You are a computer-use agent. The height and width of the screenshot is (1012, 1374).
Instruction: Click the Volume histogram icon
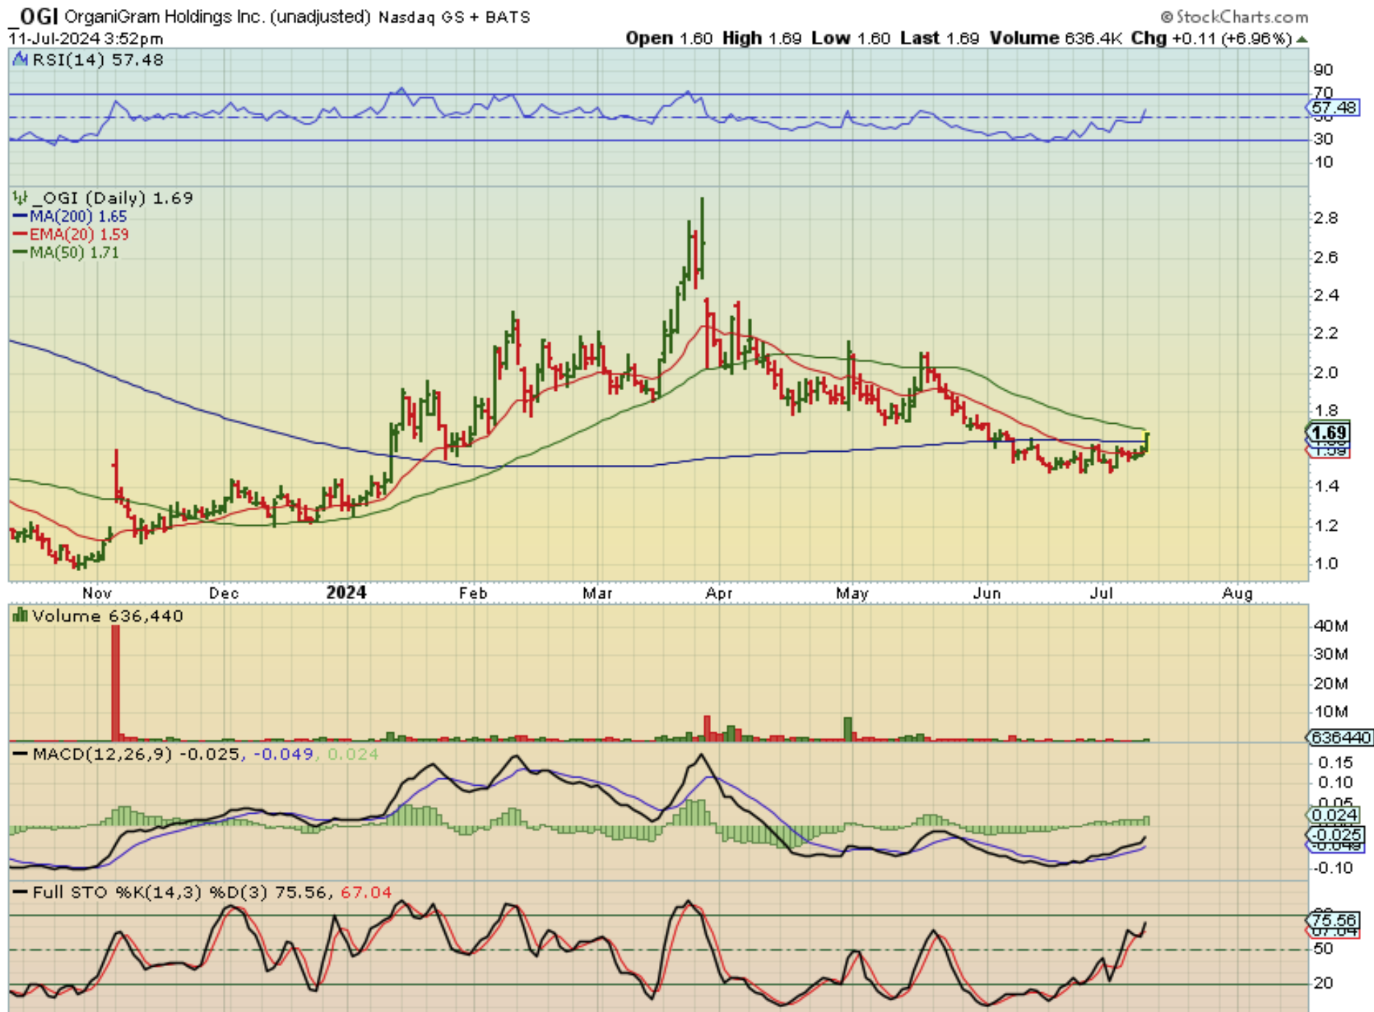[21, 616]
